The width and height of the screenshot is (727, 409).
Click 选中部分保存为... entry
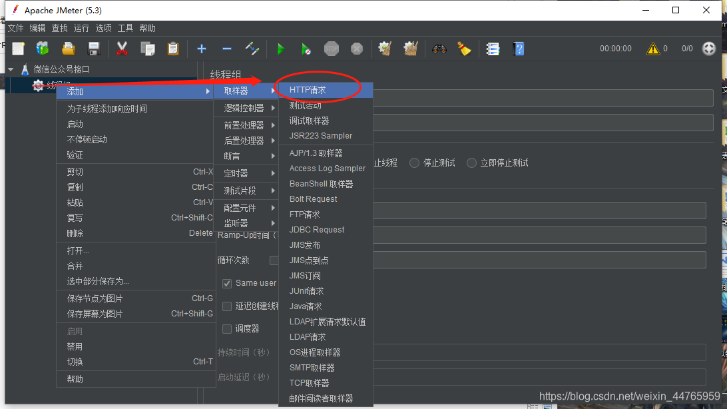(x=134, y=282)
